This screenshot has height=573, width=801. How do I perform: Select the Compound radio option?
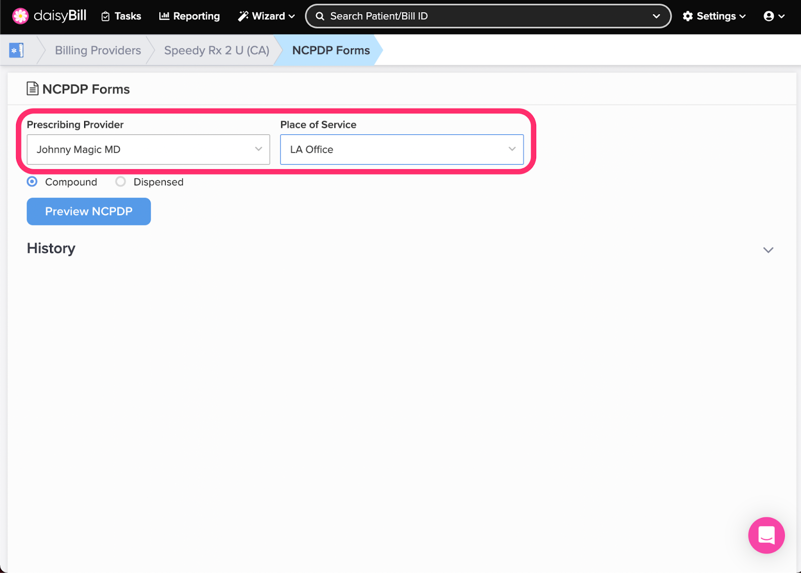[32, 182]
